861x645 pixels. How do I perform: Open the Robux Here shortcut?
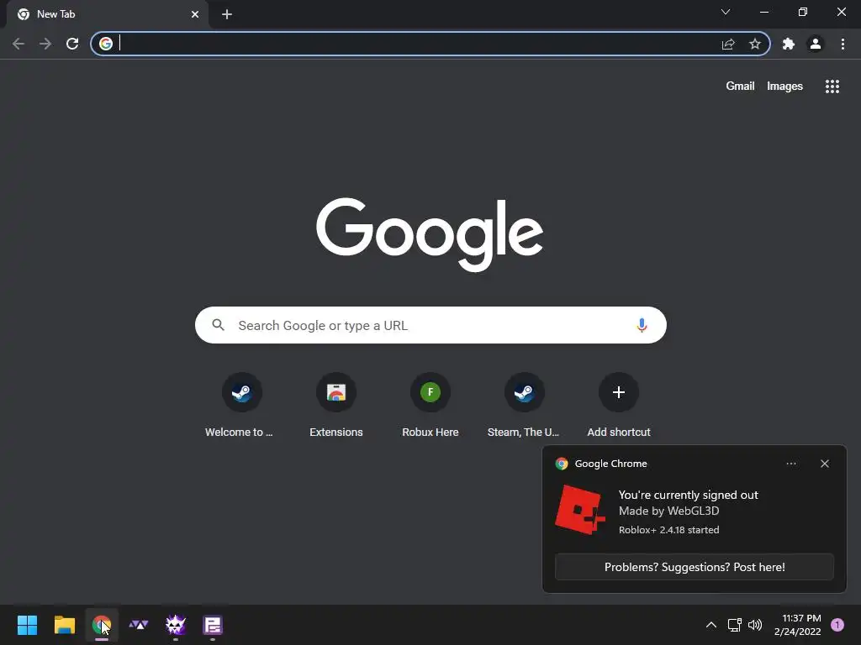430,405
